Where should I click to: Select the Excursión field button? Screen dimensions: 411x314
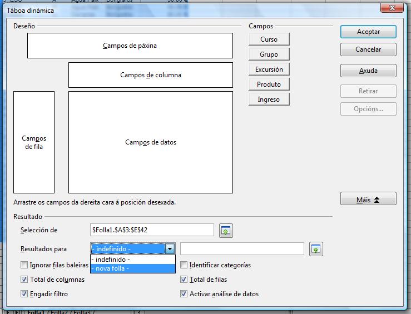point(269,69)
